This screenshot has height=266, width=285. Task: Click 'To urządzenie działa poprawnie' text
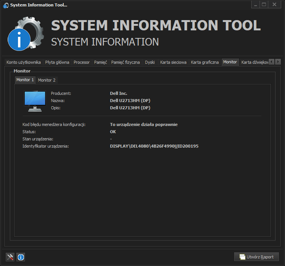144,124
